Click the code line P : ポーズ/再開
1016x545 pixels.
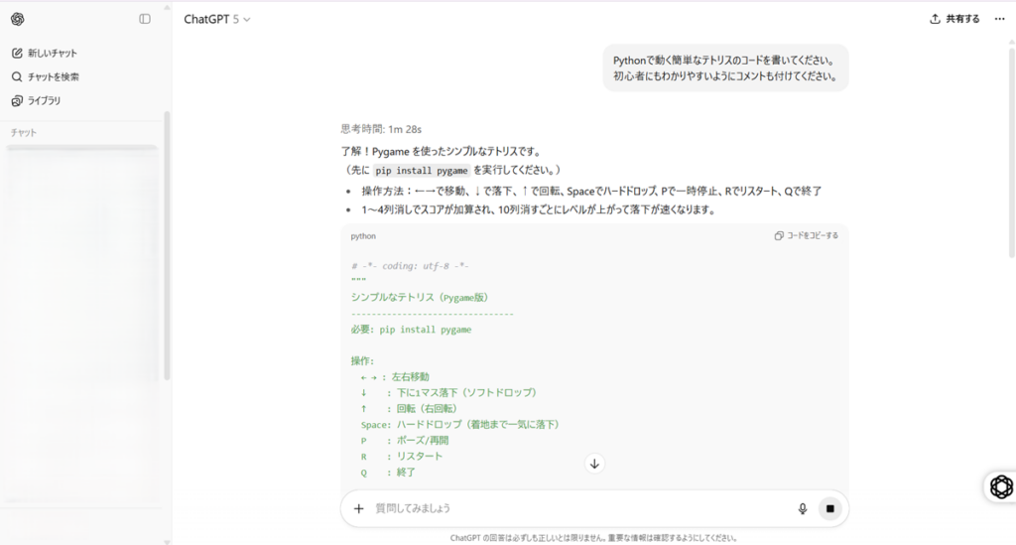(x=405, y=441)
